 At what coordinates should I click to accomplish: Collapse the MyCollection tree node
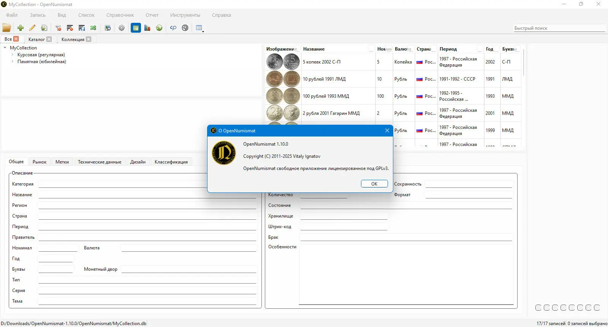(5, 48)
